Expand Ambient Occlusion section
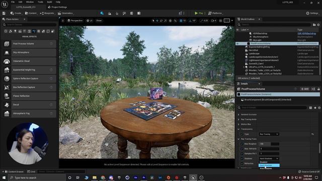Image resolution: width=322 pixels, height=181 pixels. pyautogui.click(x=238, y=115)
